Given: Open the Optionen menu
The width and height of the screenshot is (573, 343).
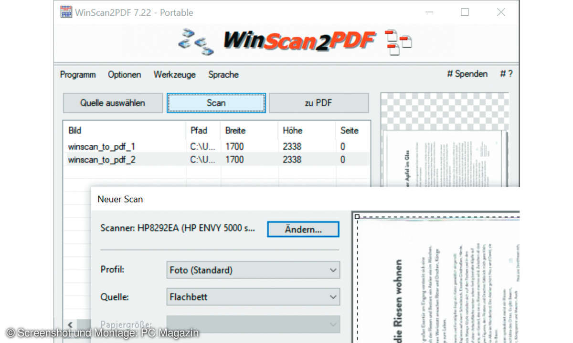Looking at the screenshot, I should [x=124, y=74].
